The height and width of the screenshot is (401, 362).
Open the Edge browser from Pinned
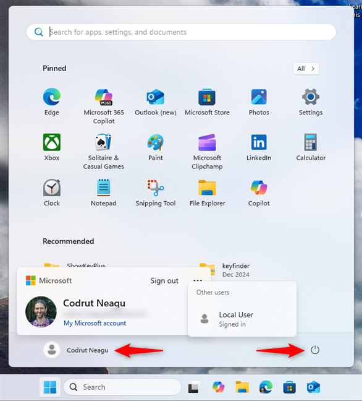tap(52, 102)
